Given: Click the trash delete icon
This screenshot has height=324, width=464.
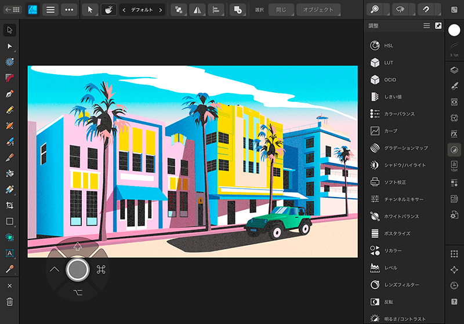Looking at the screenshot, I should pyautogui.click(x=9, y=301).
